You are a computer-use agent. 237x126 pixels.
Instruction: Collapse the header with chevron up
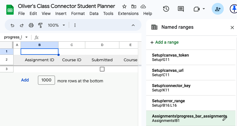(x=133, y=25)
